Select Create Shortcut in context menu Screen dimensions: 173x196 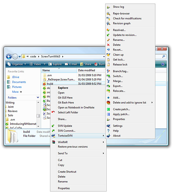tap(67, 172)
